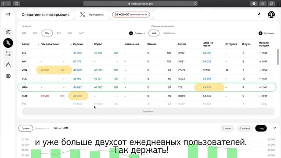This screenshot has height=158, width=281.
Task: Click demand 47 300 in UFM row
Action: coord(98,87)
